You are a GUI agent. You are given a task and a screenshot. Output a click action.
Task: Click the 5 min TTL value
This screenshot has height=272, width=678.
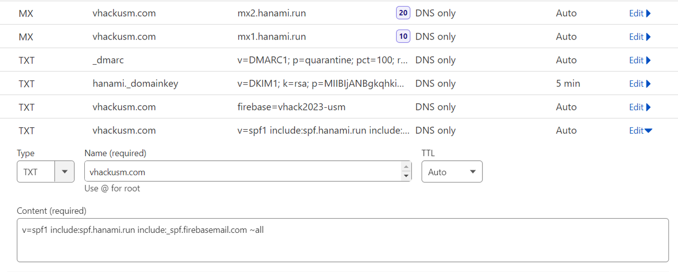[568, 83]
